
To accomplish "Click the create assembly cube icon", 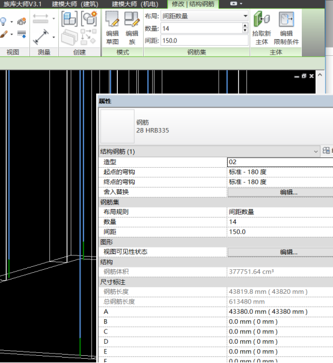I will point(69,19).
